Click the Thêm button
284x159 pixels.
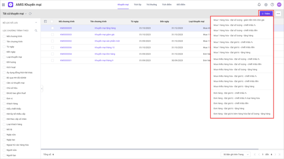click(x=266, y=14)
